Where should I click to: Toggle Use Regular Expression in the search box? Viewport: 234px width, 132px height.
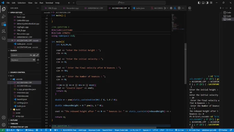pyautogui.click(x=37, y=55)
